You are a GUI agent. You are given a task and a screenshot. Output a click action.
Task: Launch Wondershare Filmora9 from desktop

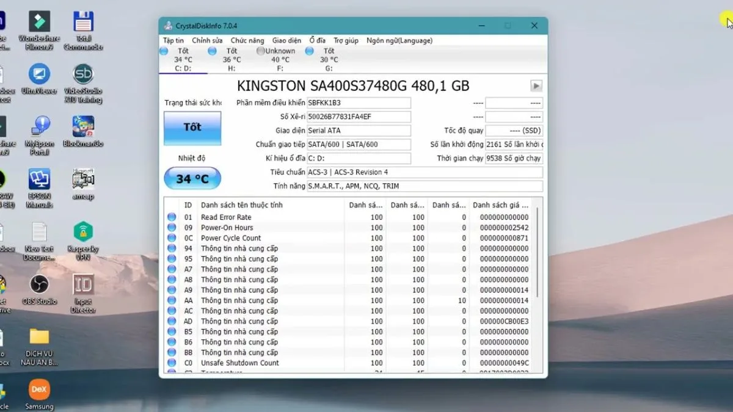[39, 23]
